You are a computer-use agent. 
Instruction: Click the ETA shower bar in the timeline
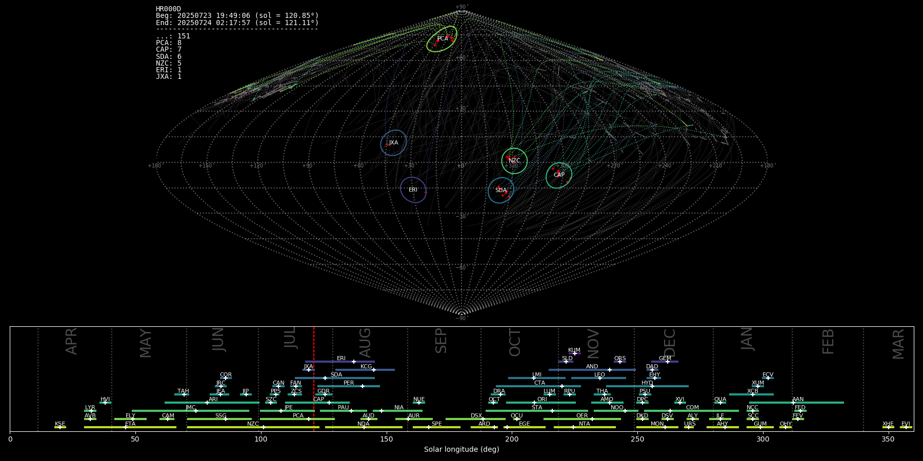(130, 427)
